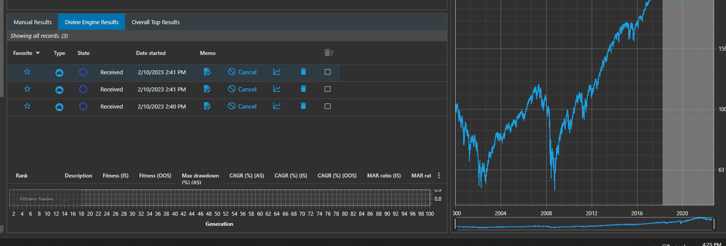Screen dimensions: 726x246
Task: Cancel the unhighlighted 2:41 PM job
Action: pos(242,89)
